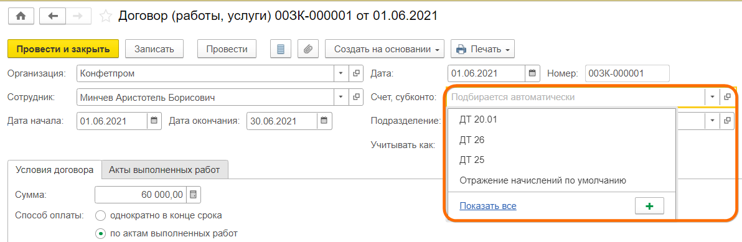This screenshot has width=742, height=242.
Task: Expand the Сотрудник dropdown list
Action: coord(341,97)
